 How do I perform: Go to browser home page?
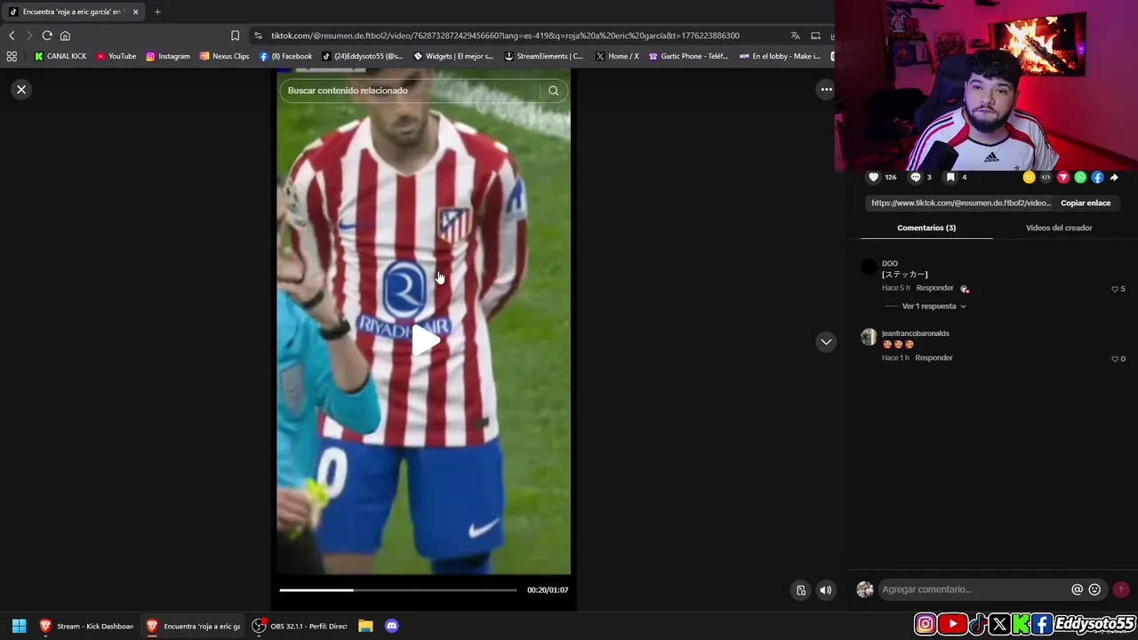(x=65, y=36)
